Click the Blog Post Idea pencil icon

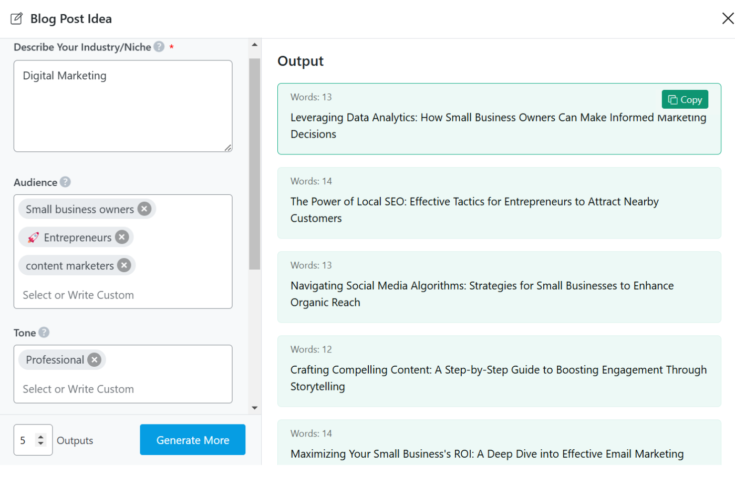point(17,18)
